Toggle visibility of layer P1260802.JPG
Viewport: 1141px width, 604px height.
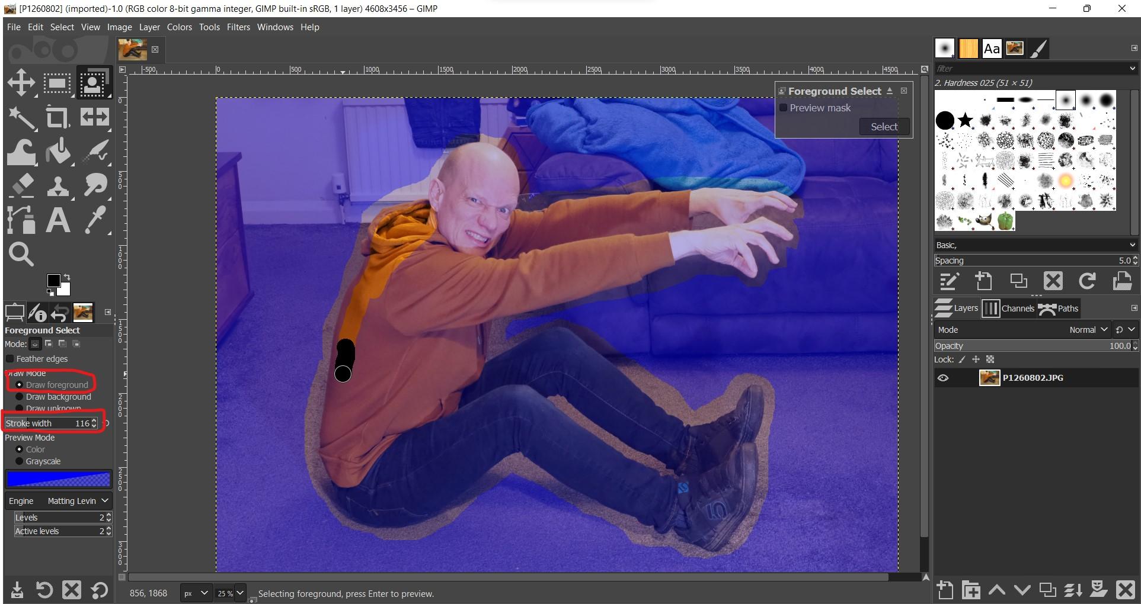pyautogui.click(x=944, y=377)
